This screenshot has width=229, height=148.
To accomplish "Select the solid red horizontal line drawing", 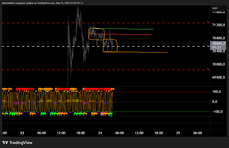I will [133, 34].
